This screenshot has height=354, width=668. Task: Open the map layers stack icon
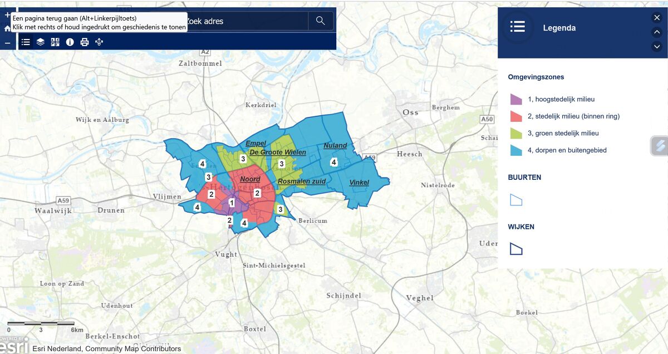[x=41, y=42]
